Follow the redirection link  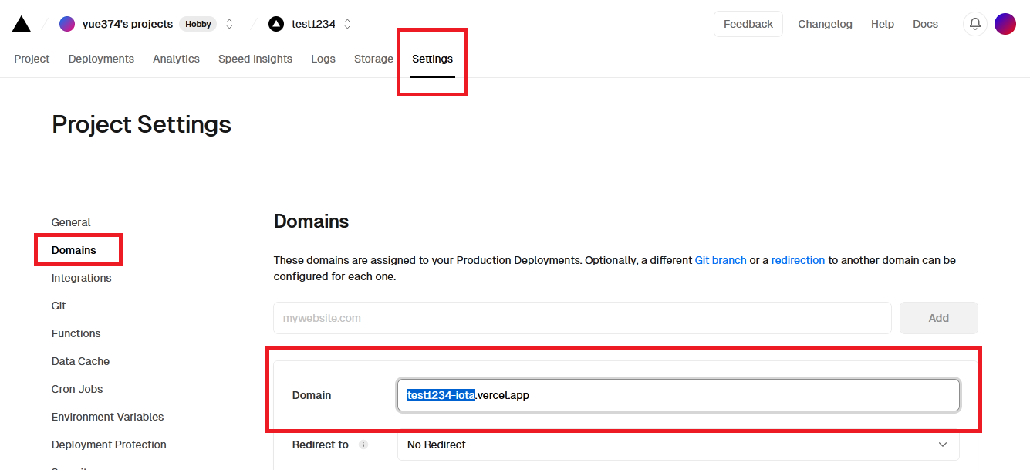[x=798, y=260]
